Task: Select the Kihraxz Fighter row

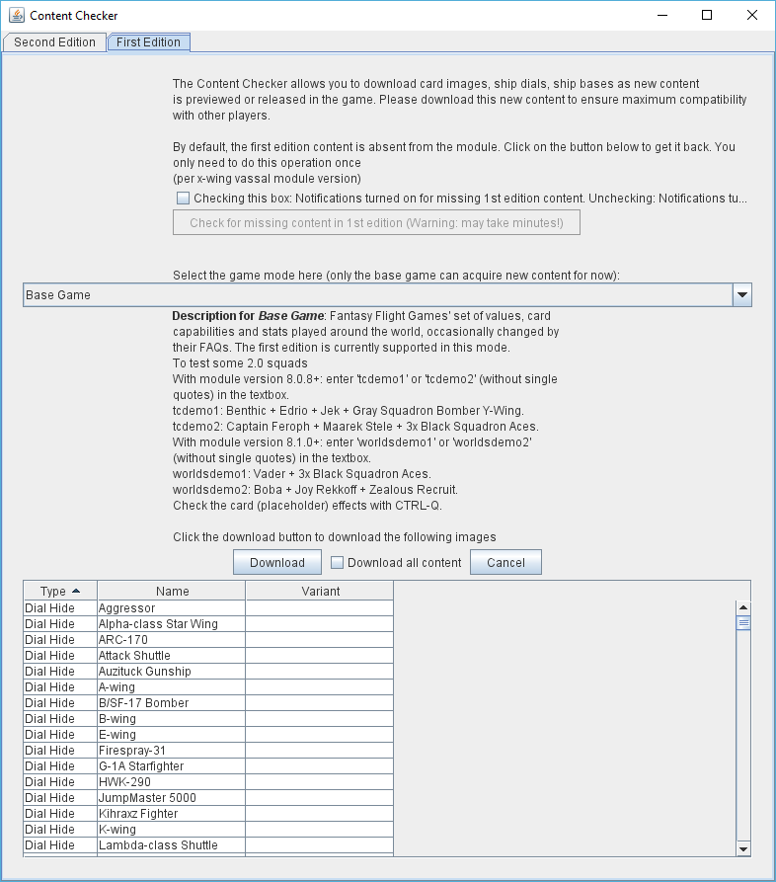Action: pyautogui.click(x=208, y=814)
